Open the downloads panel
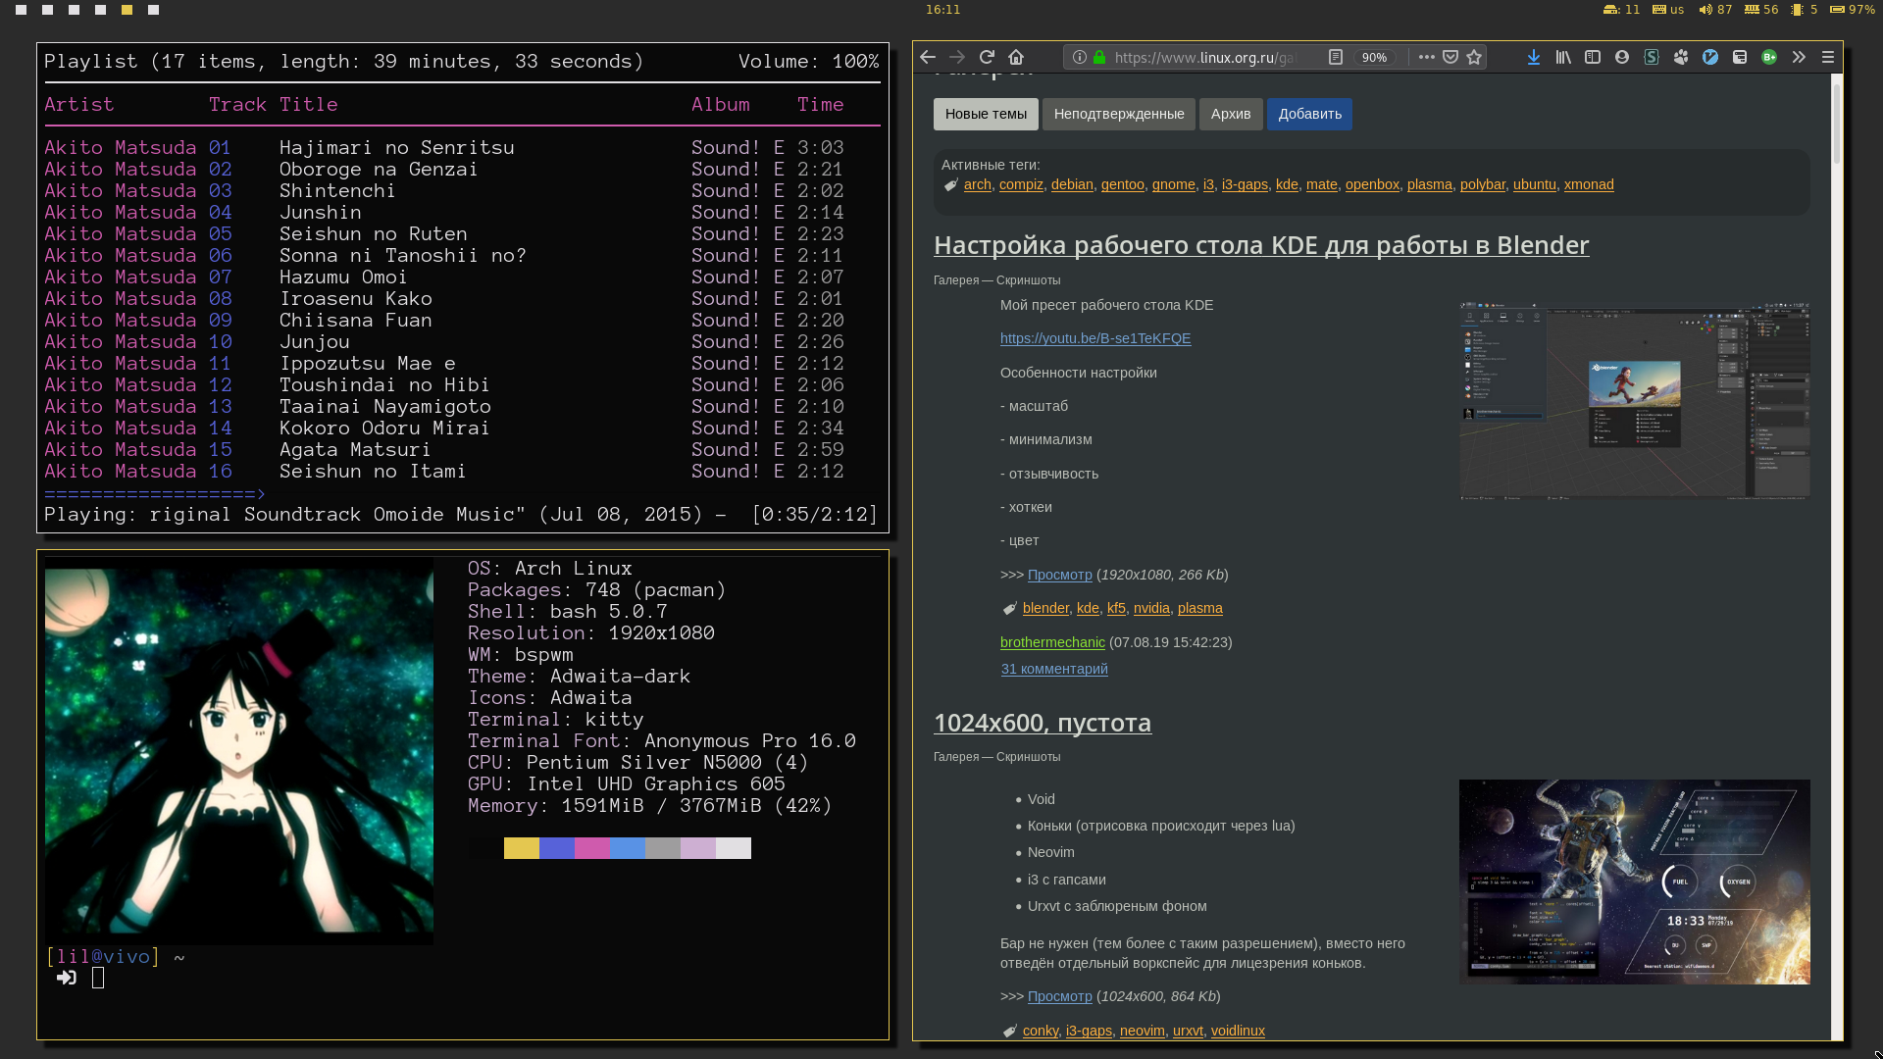The width and height of the screenshot is (1883, 1059). pyautogui.click(x=1534, y=57)
